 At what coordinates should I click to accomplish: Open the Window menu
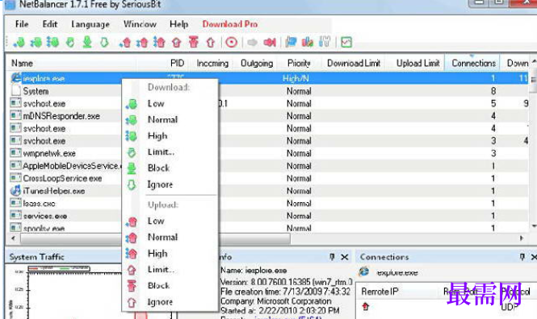140,24
